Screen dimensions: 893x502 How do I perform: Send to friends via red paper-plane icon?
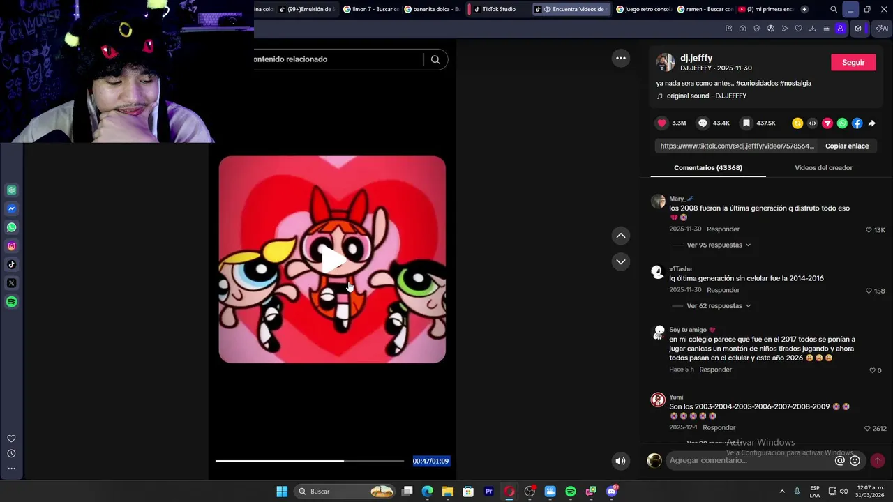point(827,123)
